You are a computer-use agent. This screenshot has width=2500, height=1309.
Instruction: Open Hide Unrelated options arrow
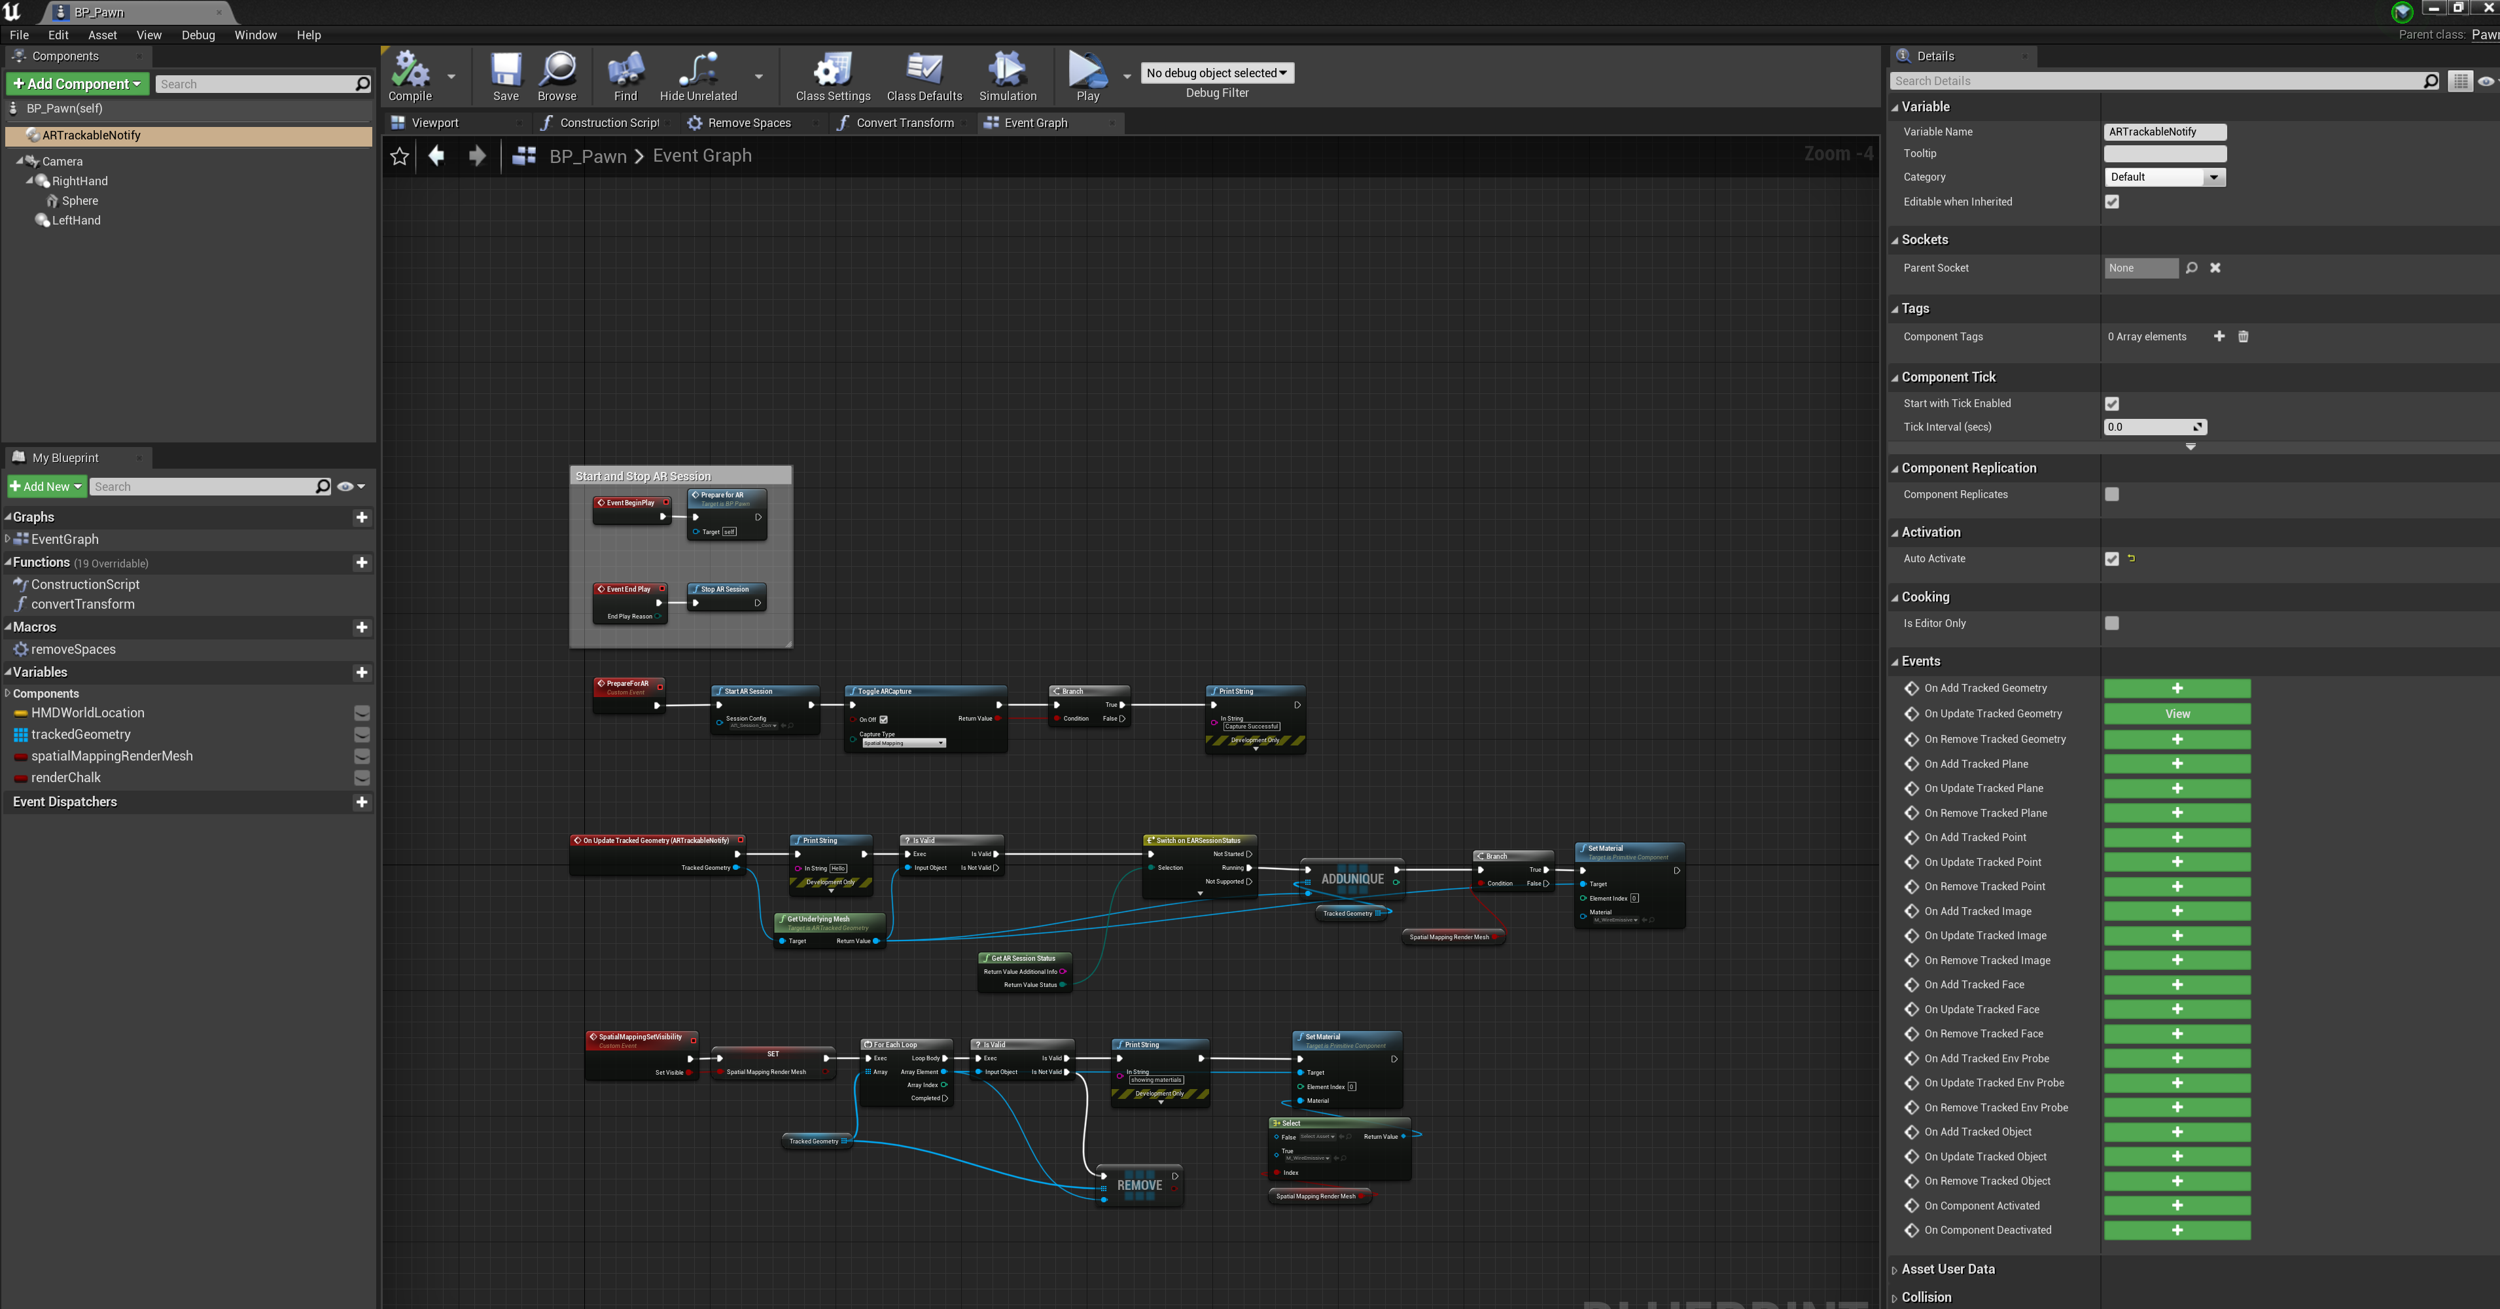(x=759, y=76)
